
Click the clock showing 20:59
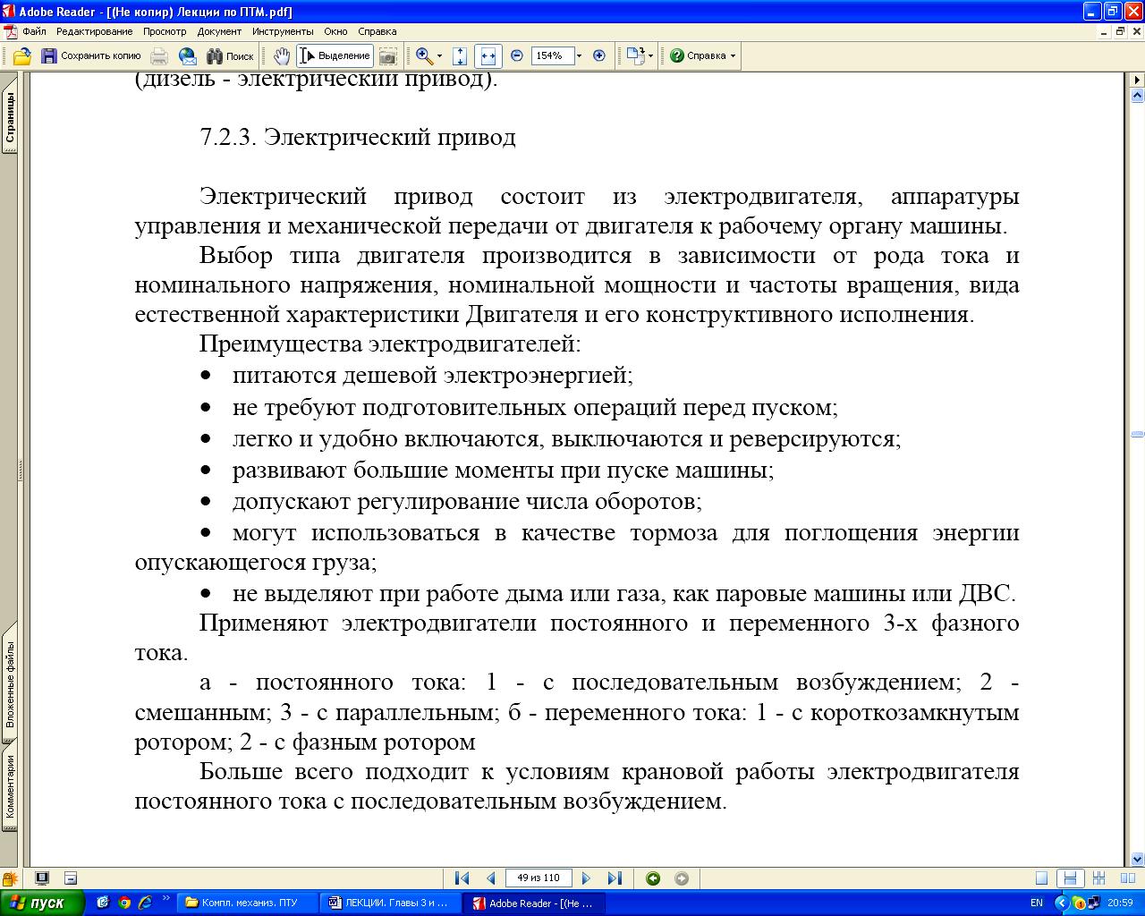(x=1120, y=903)
